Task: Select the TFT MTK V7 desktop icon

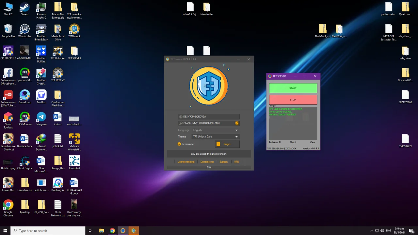Action: tap(58, 75)
